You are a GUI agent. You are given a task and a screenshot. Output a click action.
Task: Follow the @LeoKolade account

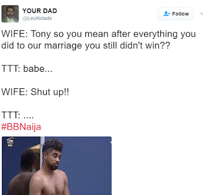(x=176, y=14)
